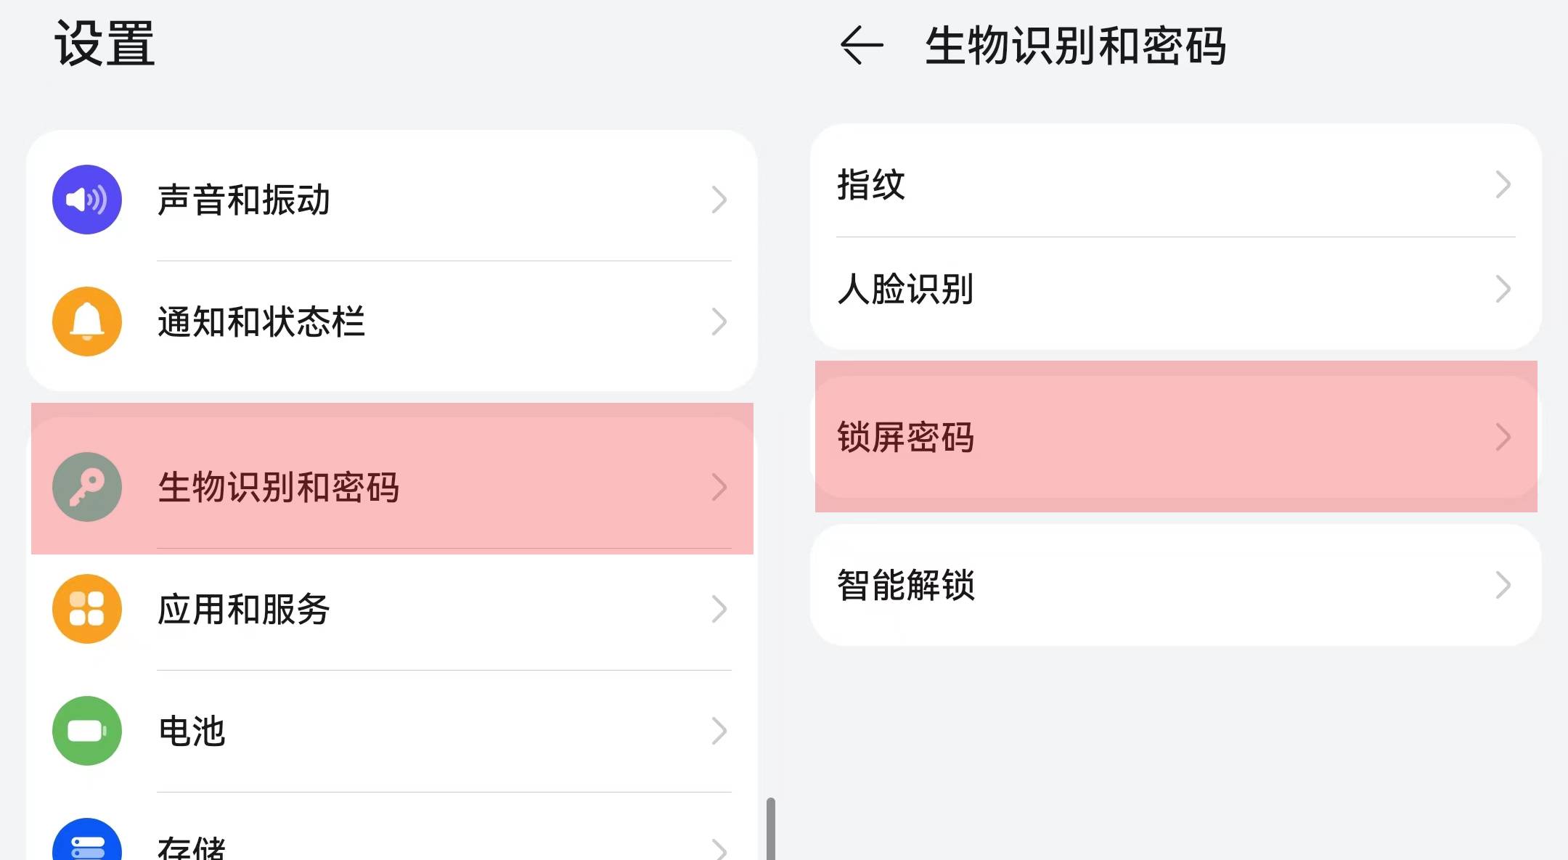Click the settings list scrollbar
The height and width of the screenshot is (860, 1568).
tap(770, 829)
